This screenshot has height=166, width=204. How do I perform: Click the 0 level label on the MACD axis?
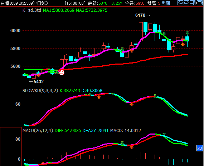pyautogui.click(x=19, y=159)
